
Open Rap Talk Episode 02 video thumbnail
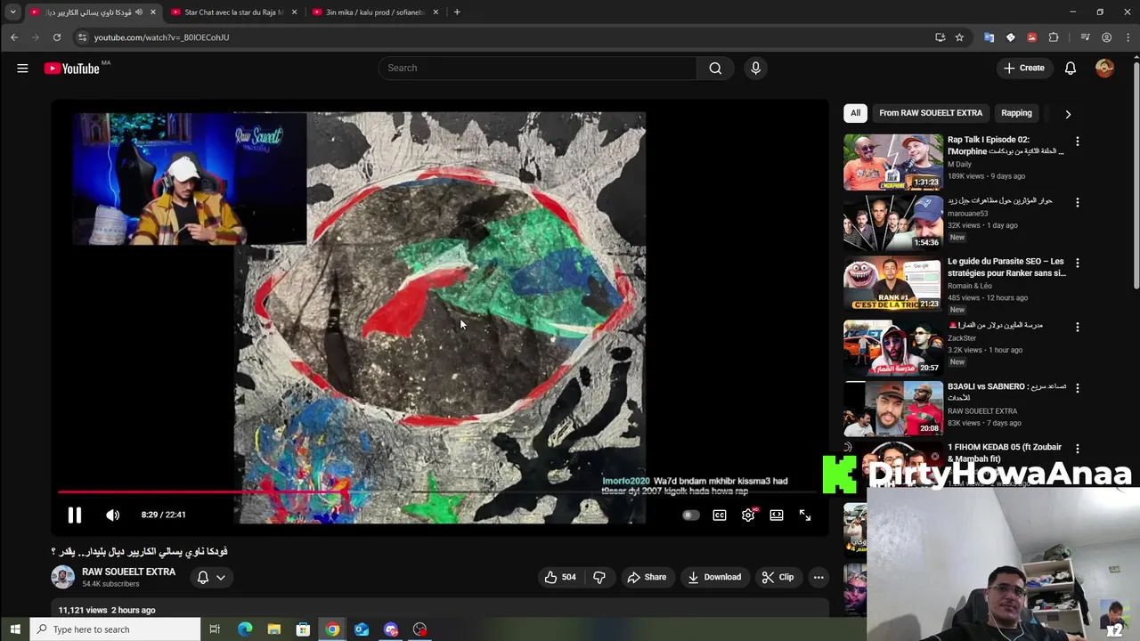pos(893,162)
